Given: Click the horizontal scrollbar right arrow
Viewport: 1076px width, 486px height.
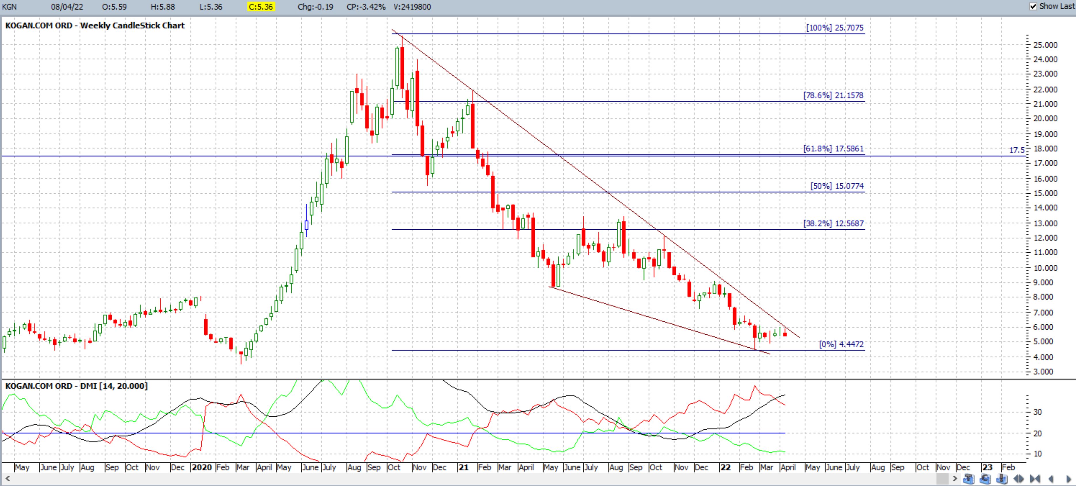Looking at the screenshot, I should point(955,479).
